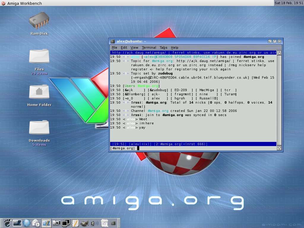
Task: Click the nick 'MacMiga' in the users list
Action: tap(207, 90)
